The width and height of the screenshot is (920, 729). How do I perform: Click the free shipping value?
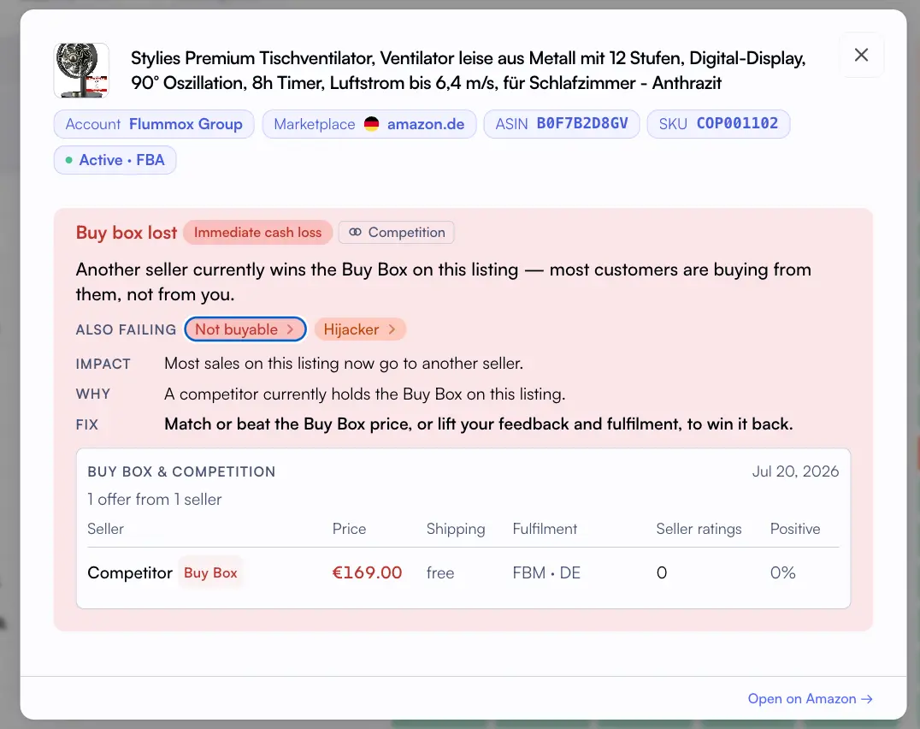pyautogui.click(x=440, y=573)
